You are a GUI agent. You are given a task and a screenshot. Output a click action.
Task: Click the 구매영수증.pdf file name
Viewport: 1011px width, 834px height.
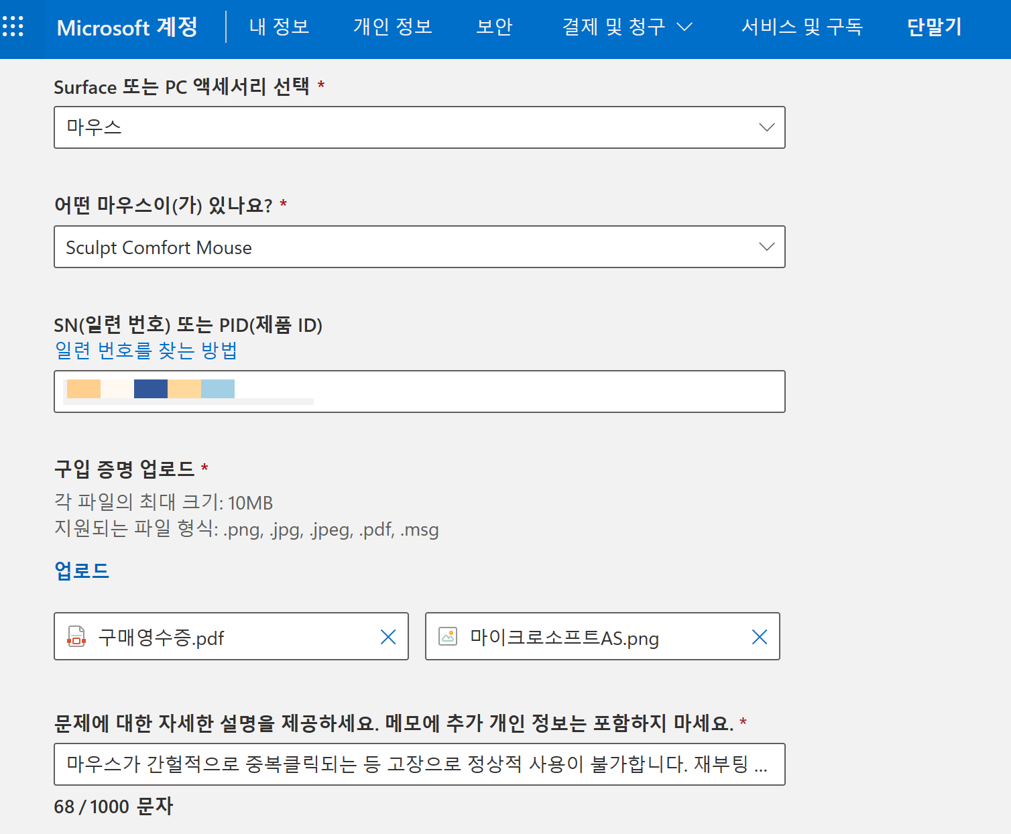[161, 638]
